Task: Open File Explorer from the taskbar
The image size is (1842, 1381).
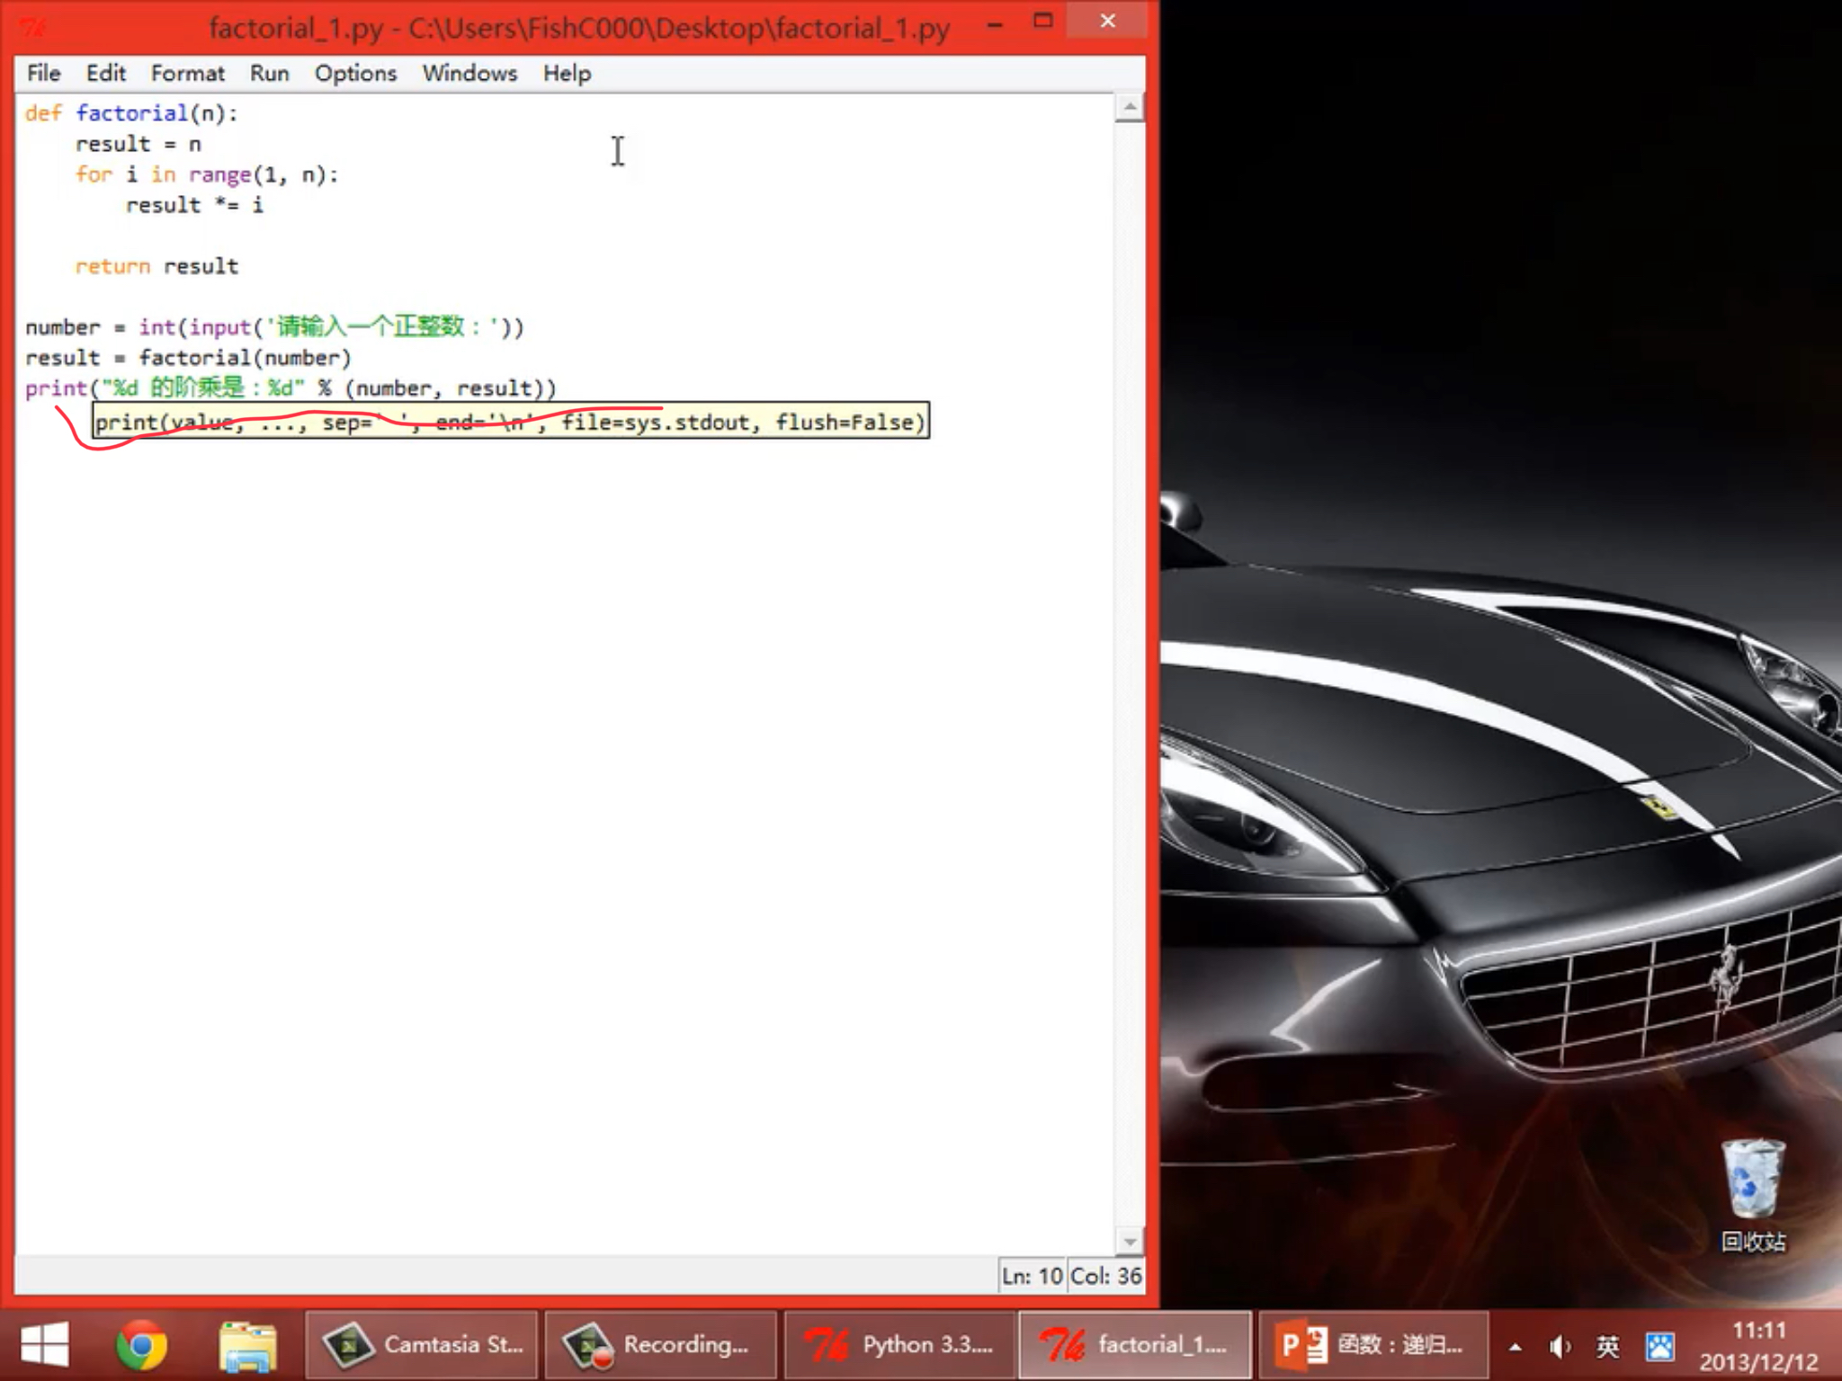Action: click(x=247, y=1346)
